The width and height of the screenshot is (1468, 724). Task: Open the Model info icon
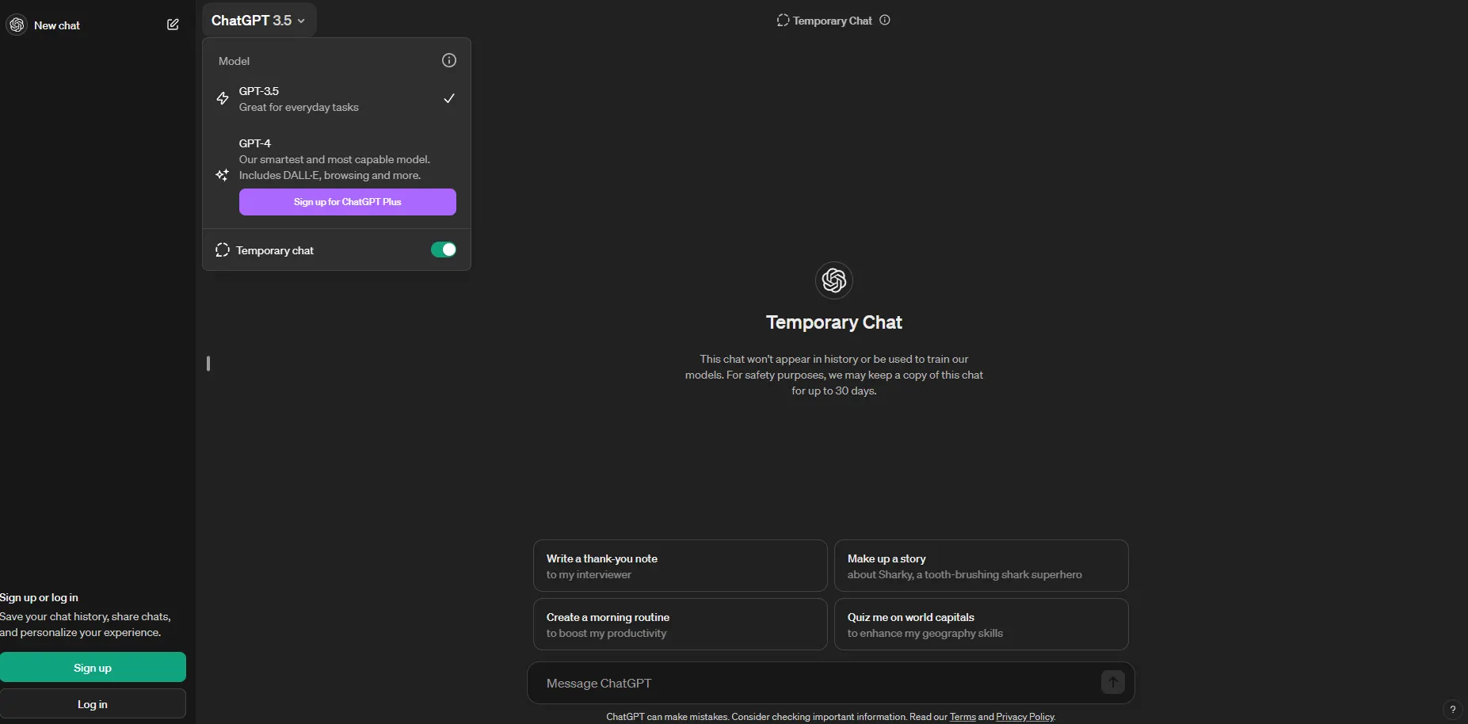448,60
